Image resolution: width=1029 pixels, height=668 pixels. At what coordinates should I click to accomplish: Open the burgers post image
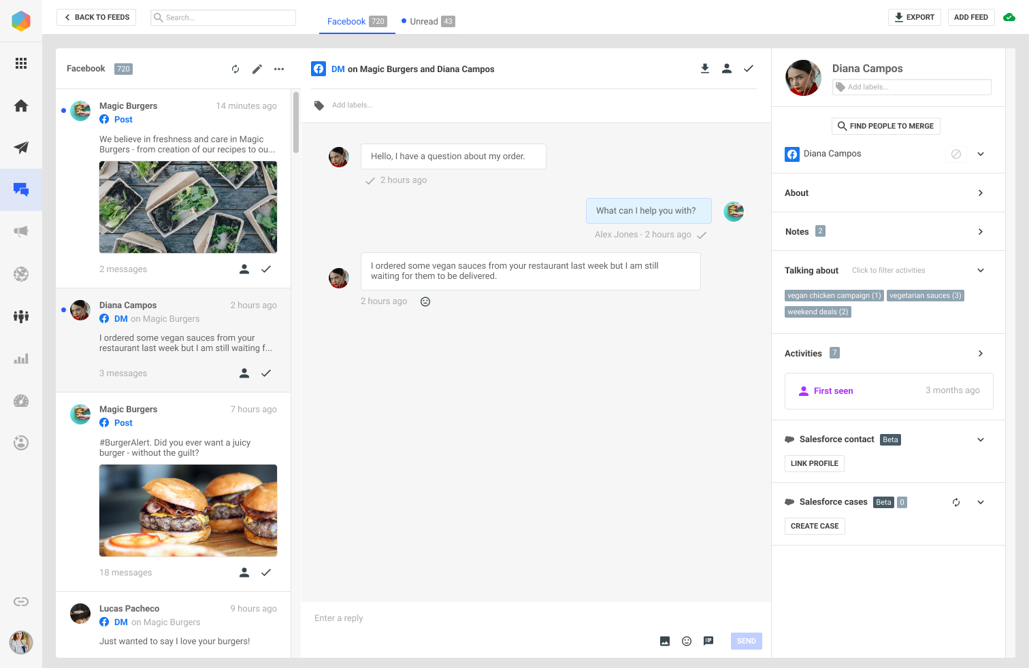point(188,511)
